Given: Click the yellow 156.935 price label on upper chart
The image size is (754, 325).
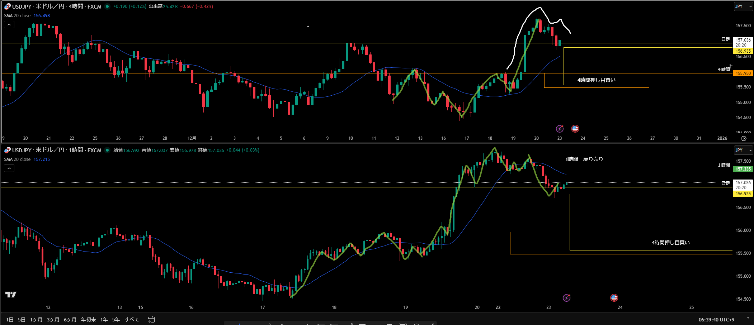Looking at the screenshot, I should tap(743, 51).
